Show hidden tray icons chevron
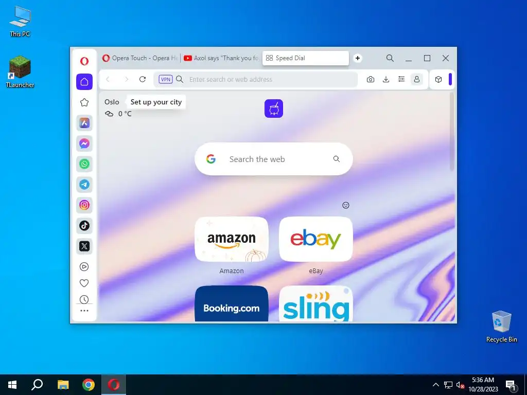Screen dimensions: 527x395 click(435, 385)
